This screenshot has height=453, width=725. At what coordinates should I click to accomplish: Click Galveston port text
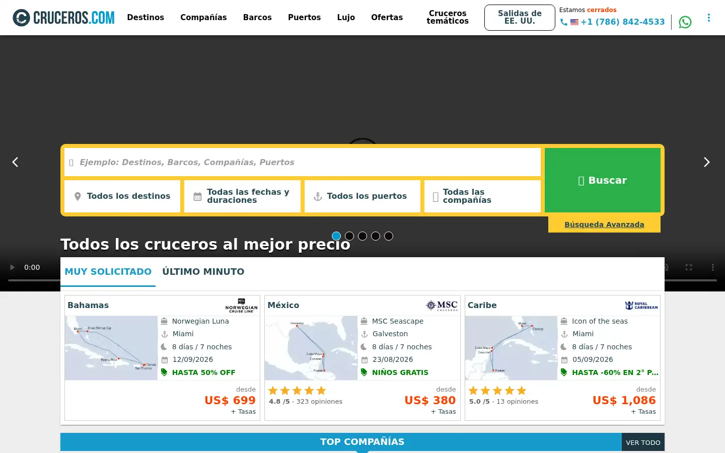[390, 334]
